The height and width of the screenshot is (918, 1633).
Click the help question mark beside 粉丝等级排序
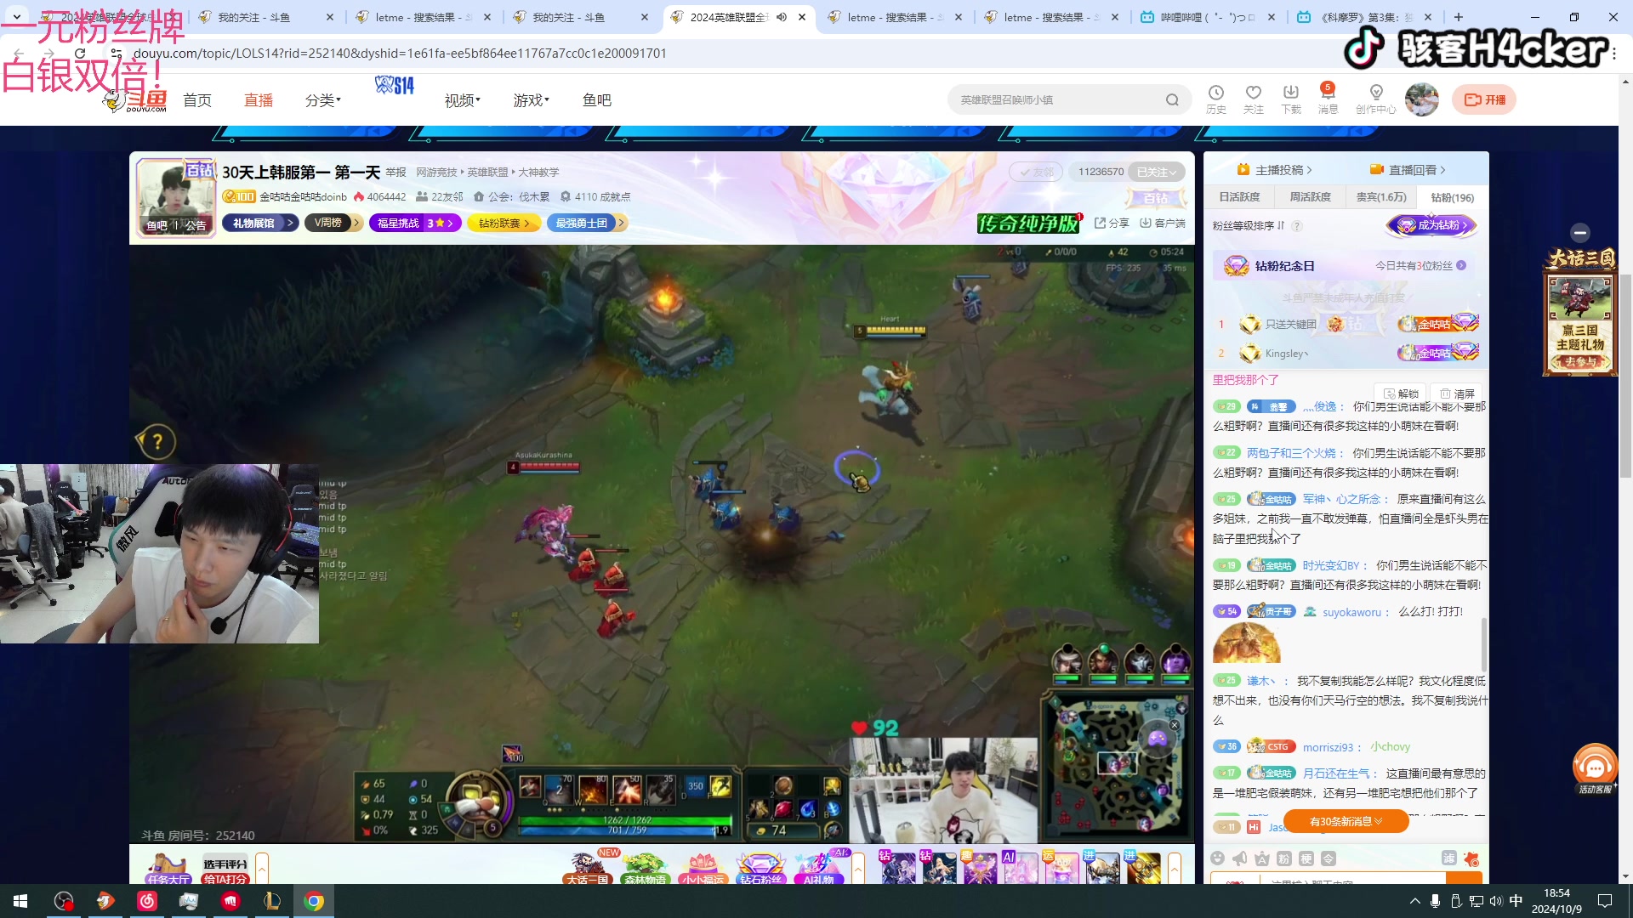(x=1297, y=226)
